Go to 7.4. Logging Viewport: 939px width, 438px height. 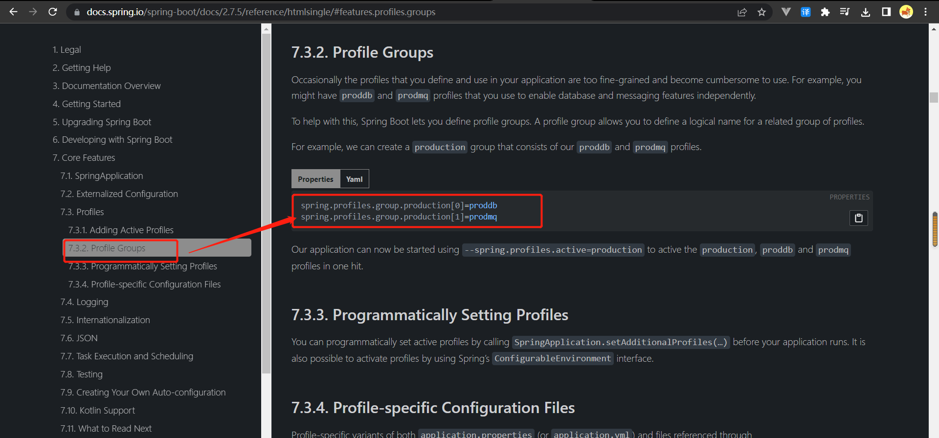pyautogui.click(x=84, y=302)
